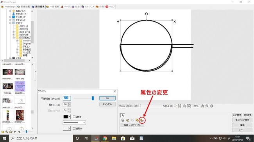254x142 pixels.
Task: Select the arrow pointer tool
Action: (x=123, y=115)
